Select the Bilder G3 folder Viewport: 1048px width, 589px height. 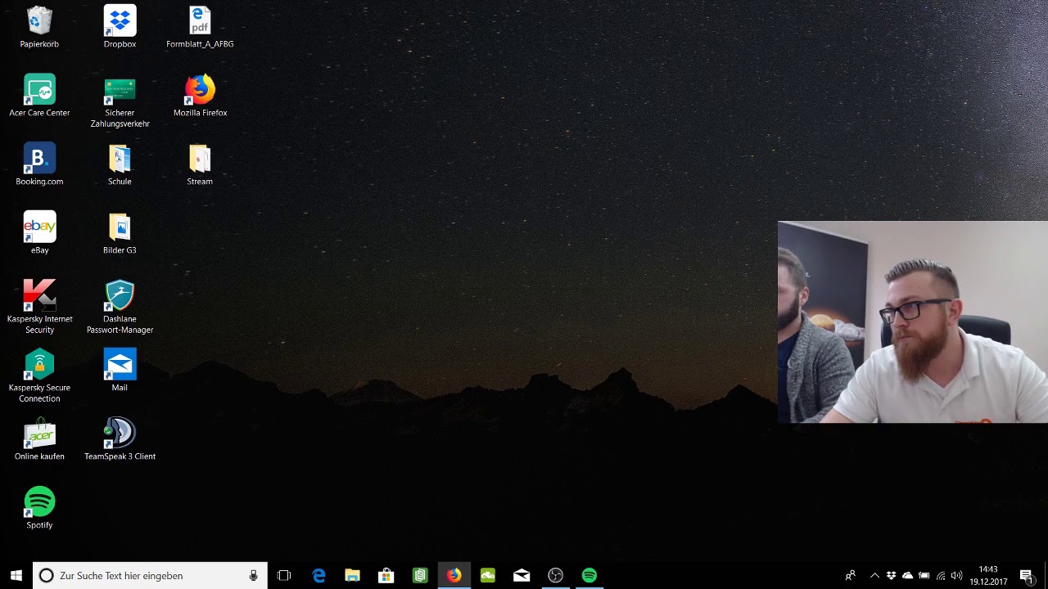(120, 233)
